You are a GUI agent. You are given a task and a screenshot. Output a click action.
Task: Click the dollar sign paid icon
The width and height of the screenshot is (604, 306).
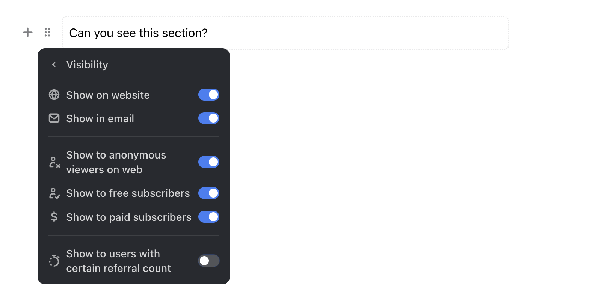pyautogui.click(x=54, y=217)
